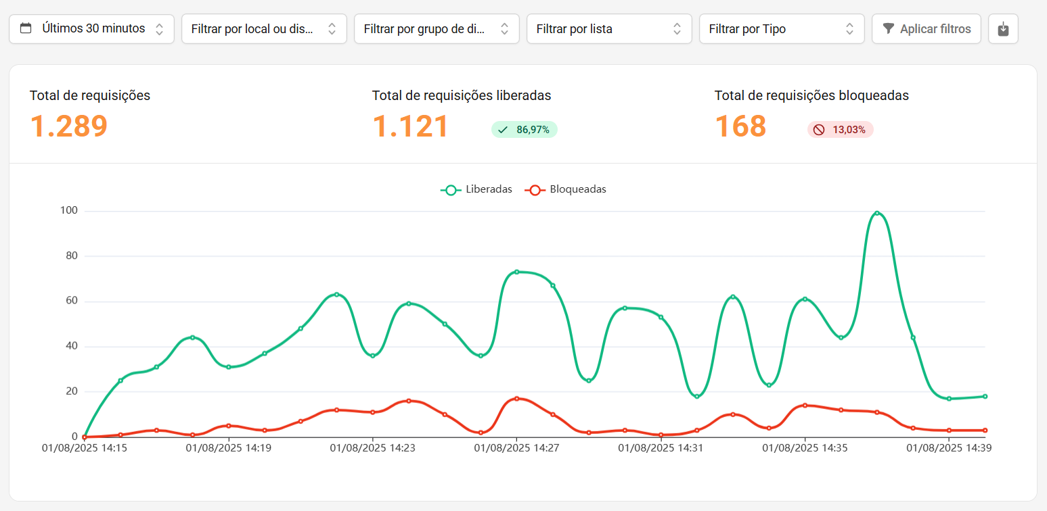The width and height of the screenshot is (1047, 511).
Task: Click the green peak data point near 100
Action: tap(877, 213)
